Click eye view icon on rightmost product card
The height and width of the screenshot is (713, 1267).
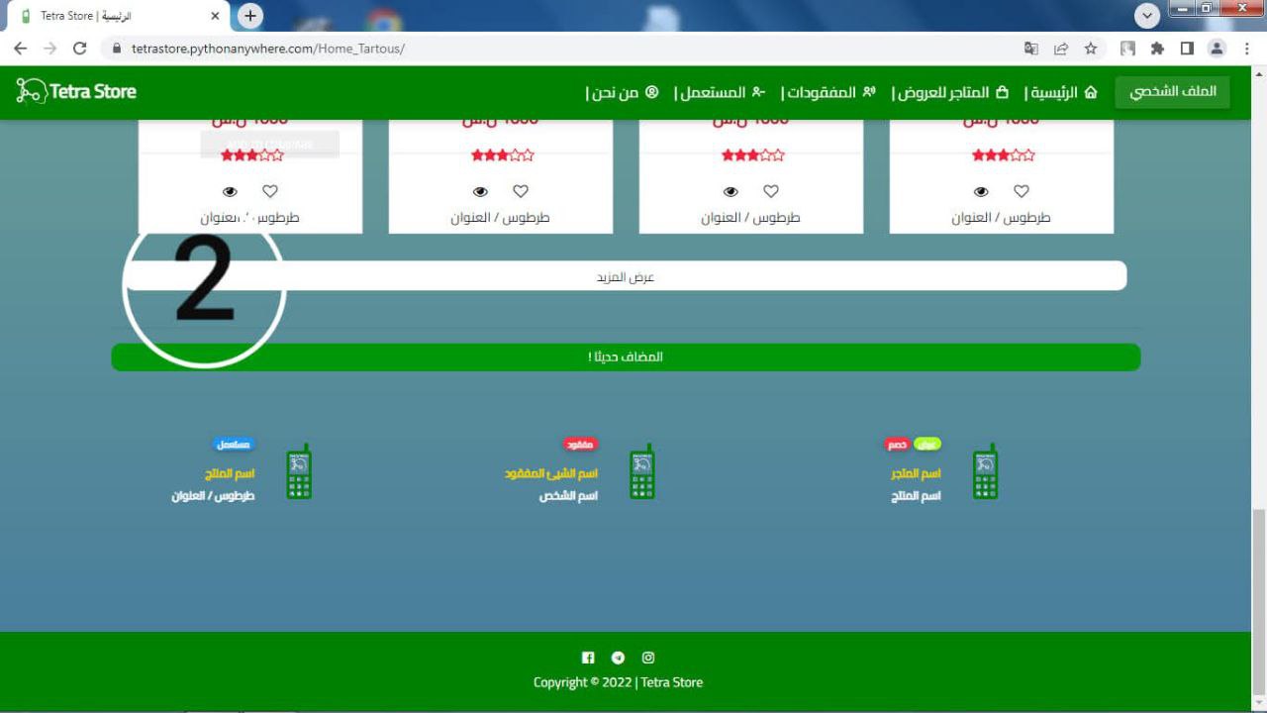[x=981, y=192]
